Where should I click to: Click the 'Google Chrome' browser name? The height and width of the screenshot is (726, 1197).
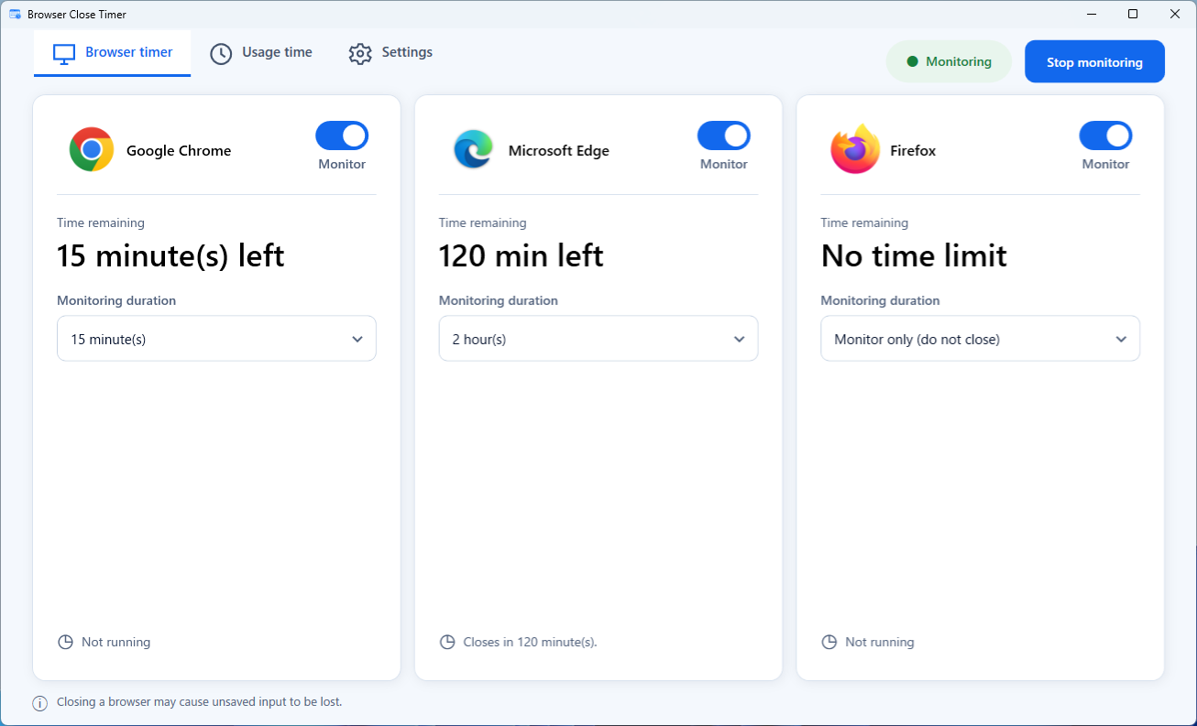click(x=179, y=151)
